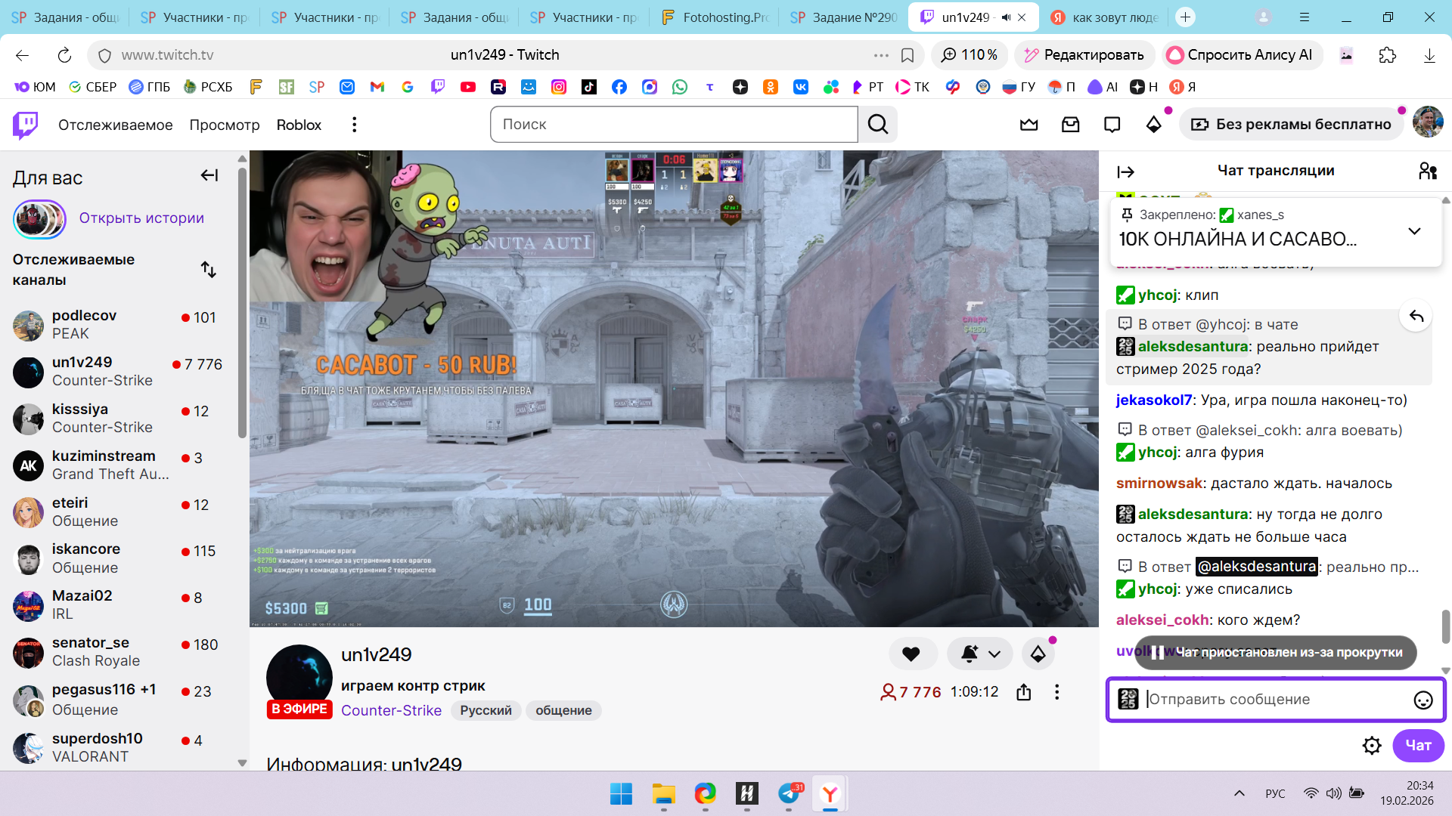Open the 'Просмотр' navigation item
1452x816 pixels.
(x=224, y=125)
